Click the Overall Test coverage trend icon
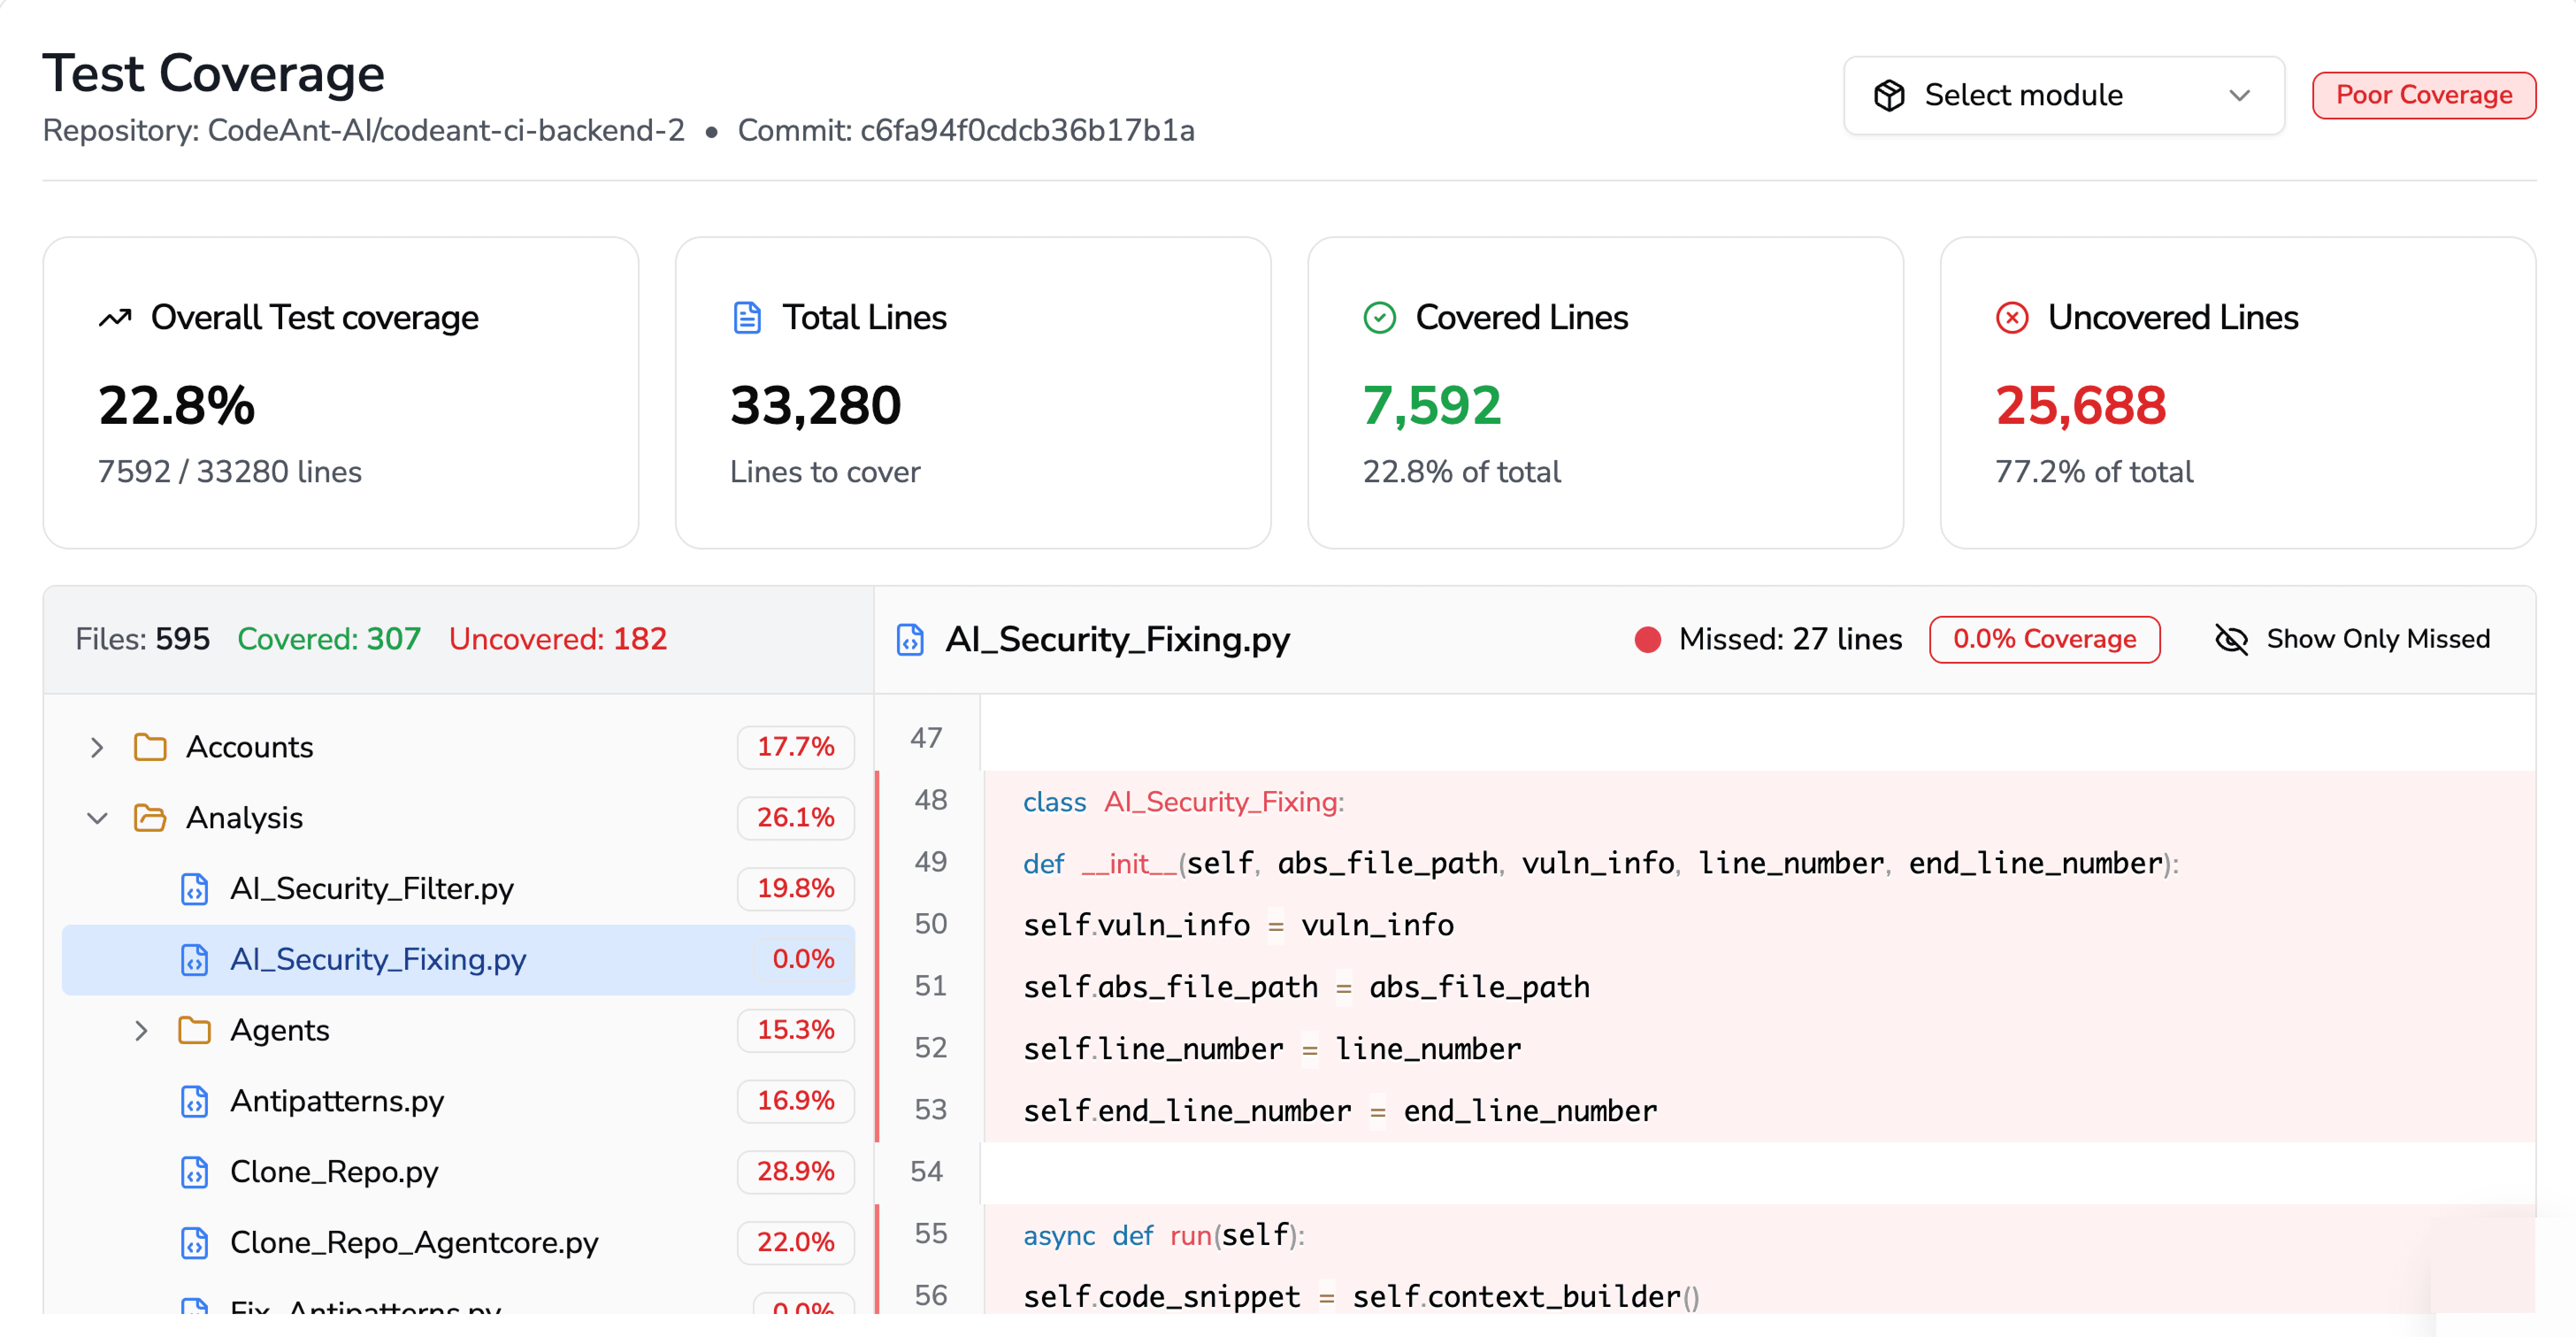The width and height of the screenshot is (2576, 1337). point(115,318)
